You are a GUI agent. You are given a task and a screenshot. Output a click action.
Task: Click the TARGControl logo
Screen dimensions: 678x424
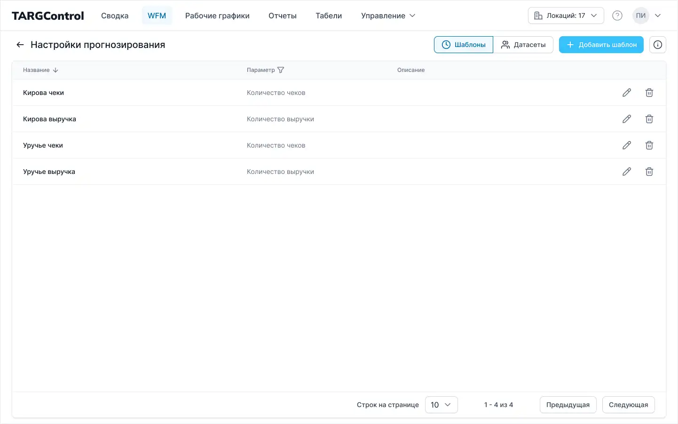tap(48, 16)
